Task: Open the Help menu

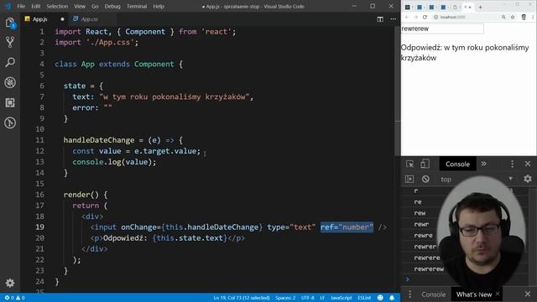Action: 159,6
